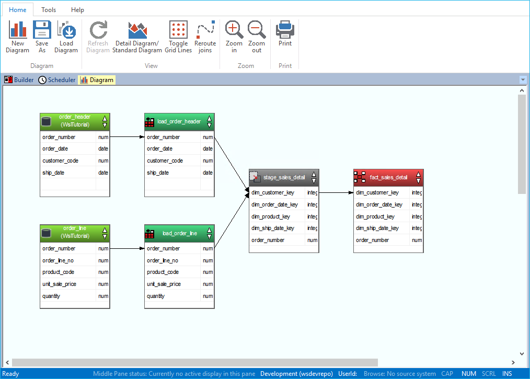Click Save As floppy disk icon
This screenshot has height=379, width=530.
42,29
